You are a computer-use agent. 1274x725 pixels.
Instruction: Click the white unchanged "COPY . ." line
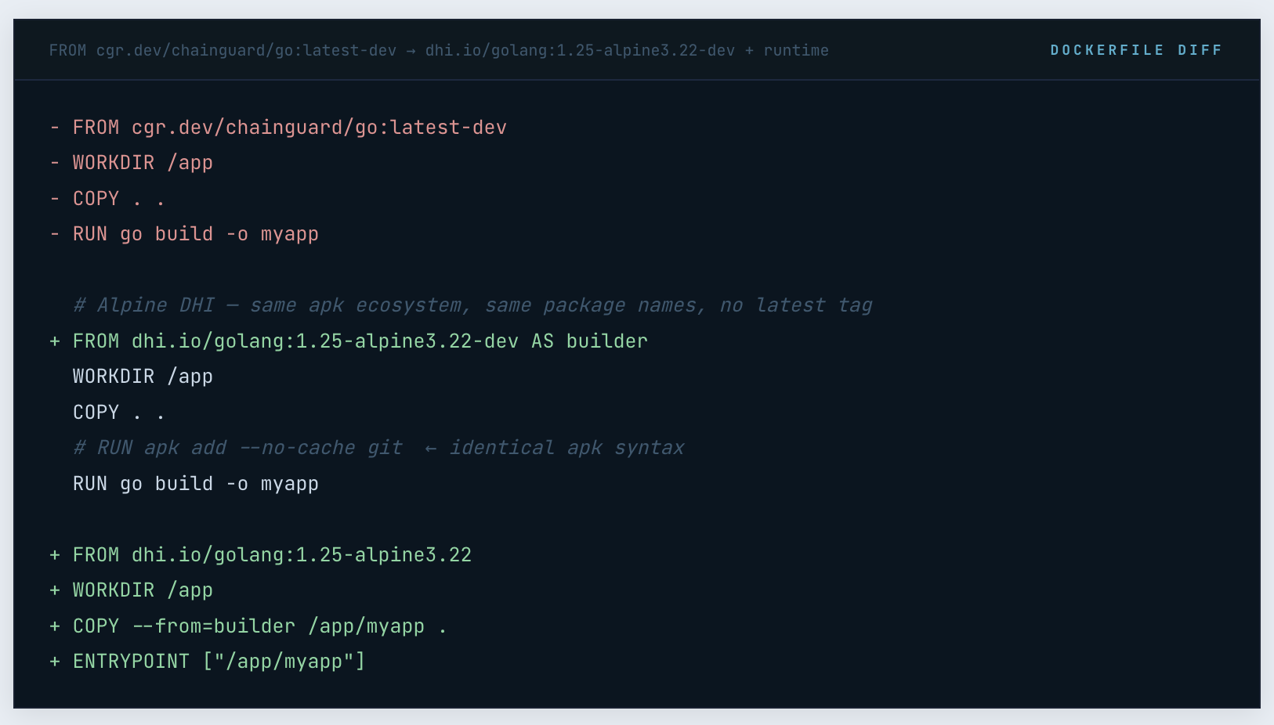(118, 413)
